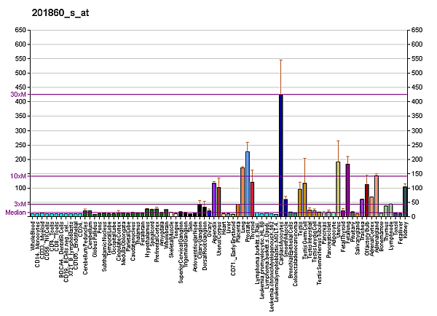Image resolution: width=437 pixels, height=316 pixels.
Task: Click the 650 tick on left axis
Action: (20, 30)
